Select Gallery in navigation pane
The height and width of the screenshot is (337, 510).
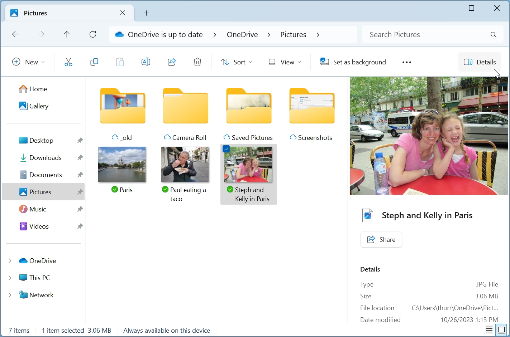pos(38,106)
